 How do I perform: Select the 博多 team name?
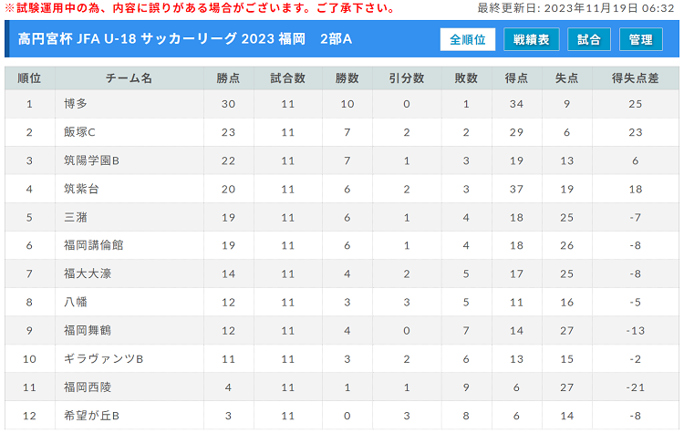pyautogui.click(x=76, y=104)
